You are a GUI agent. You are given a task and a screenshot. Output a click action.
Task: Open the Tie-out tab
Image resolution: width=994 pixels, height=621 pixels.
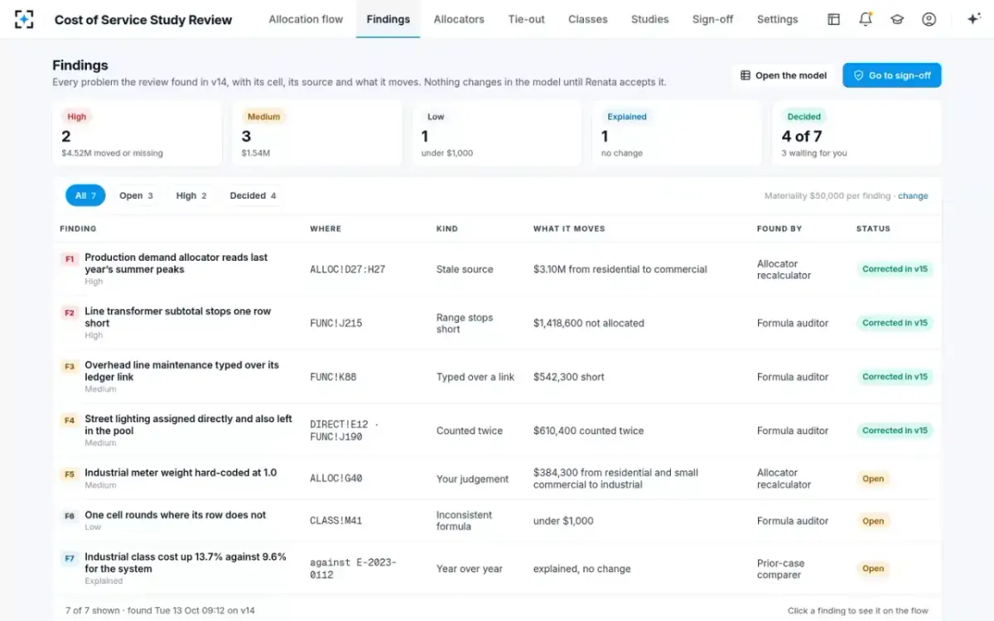pyautogui.click(x=526, y=19)
